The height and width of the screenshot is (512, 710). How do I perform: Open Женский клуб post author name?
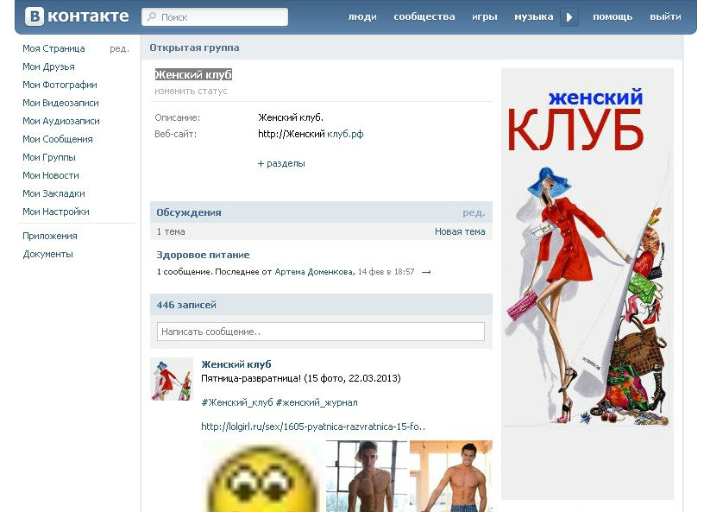click(236, 364)
